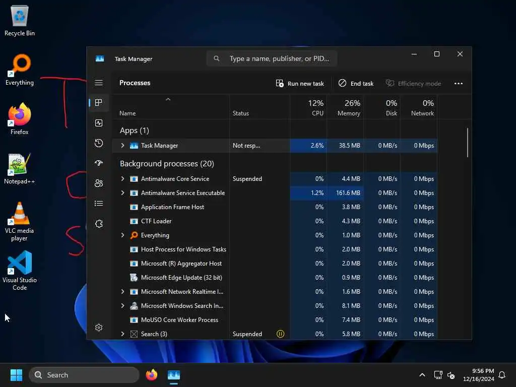516x387 pixels.
Task: Select MoUSO Core Worker Process row
Action: tap(275, 320)
